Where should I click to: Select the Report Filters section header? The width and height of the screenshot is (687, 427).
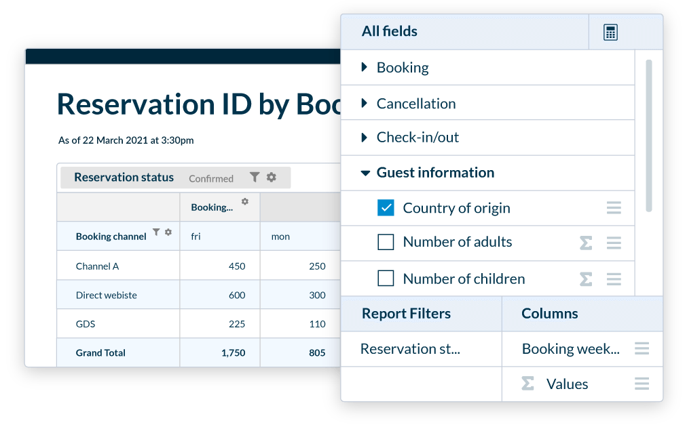pyautogui.click(x=406, y=314)
